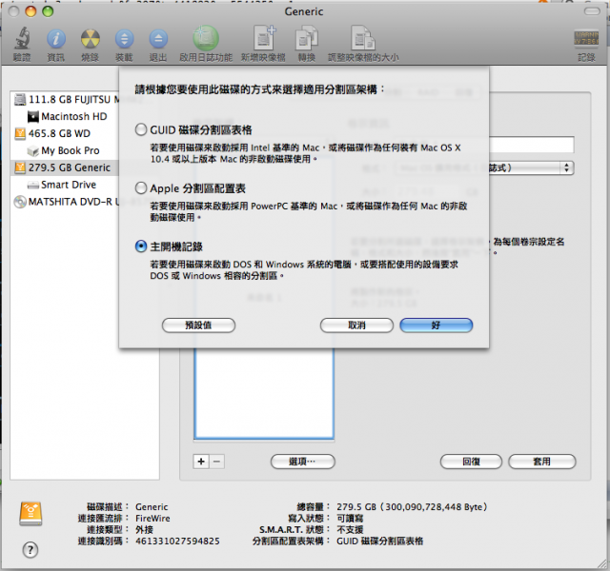Click the orange FireWire disk icon at bottom

tap(30, 514)
